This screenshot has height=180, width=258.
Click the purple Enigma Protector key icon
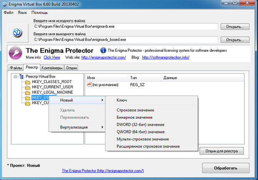coord(15,53)
